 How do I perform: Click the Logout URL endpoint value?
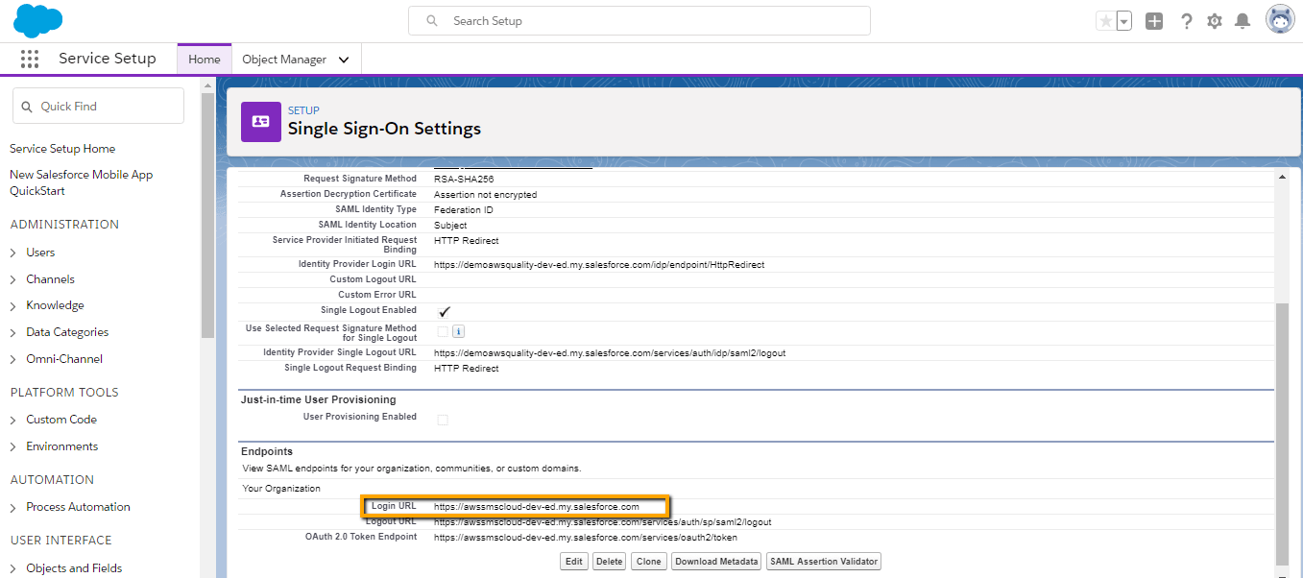(x=603, y=522)
